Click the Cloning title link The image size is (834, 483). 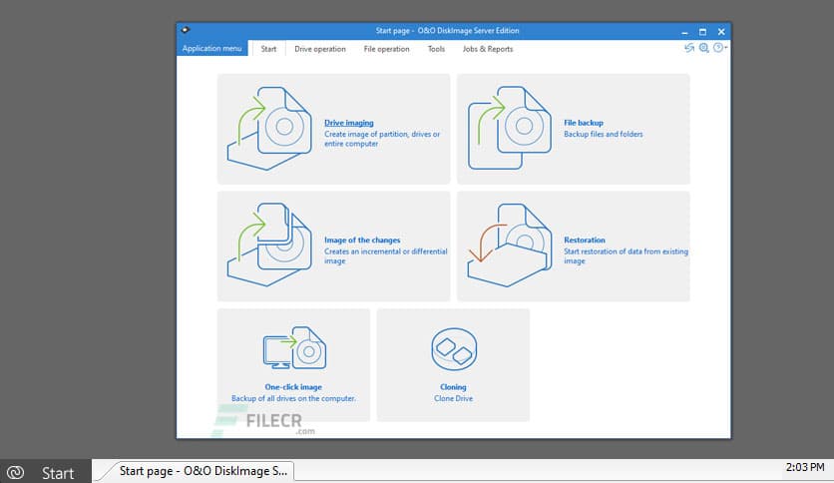[453, 387]
